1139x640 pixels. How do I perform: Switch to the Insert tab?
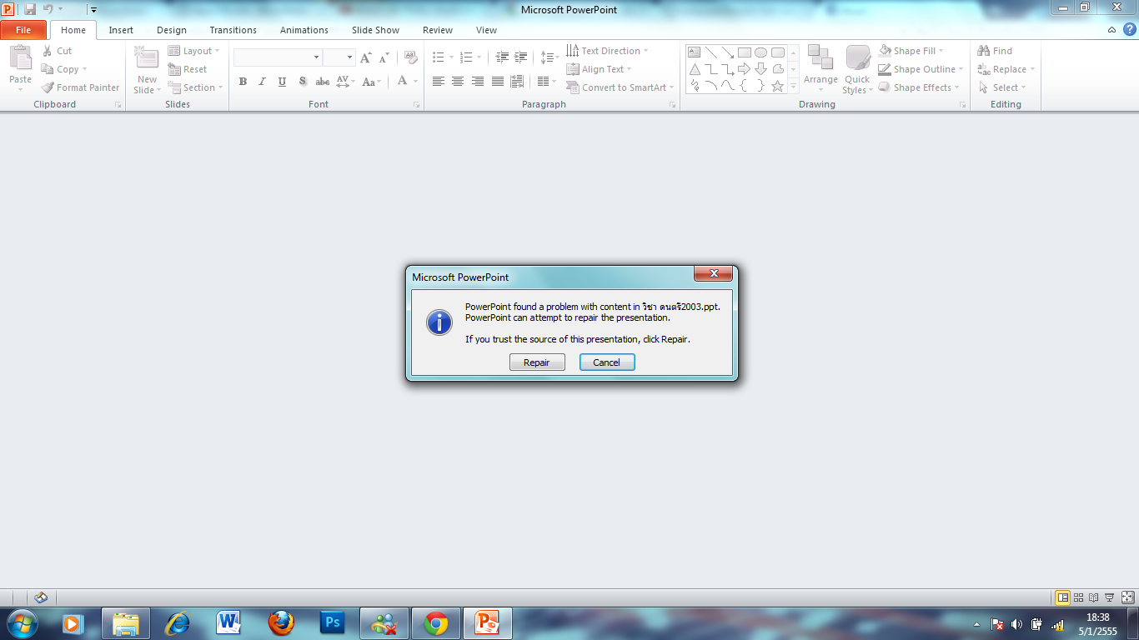coord(121,30)
